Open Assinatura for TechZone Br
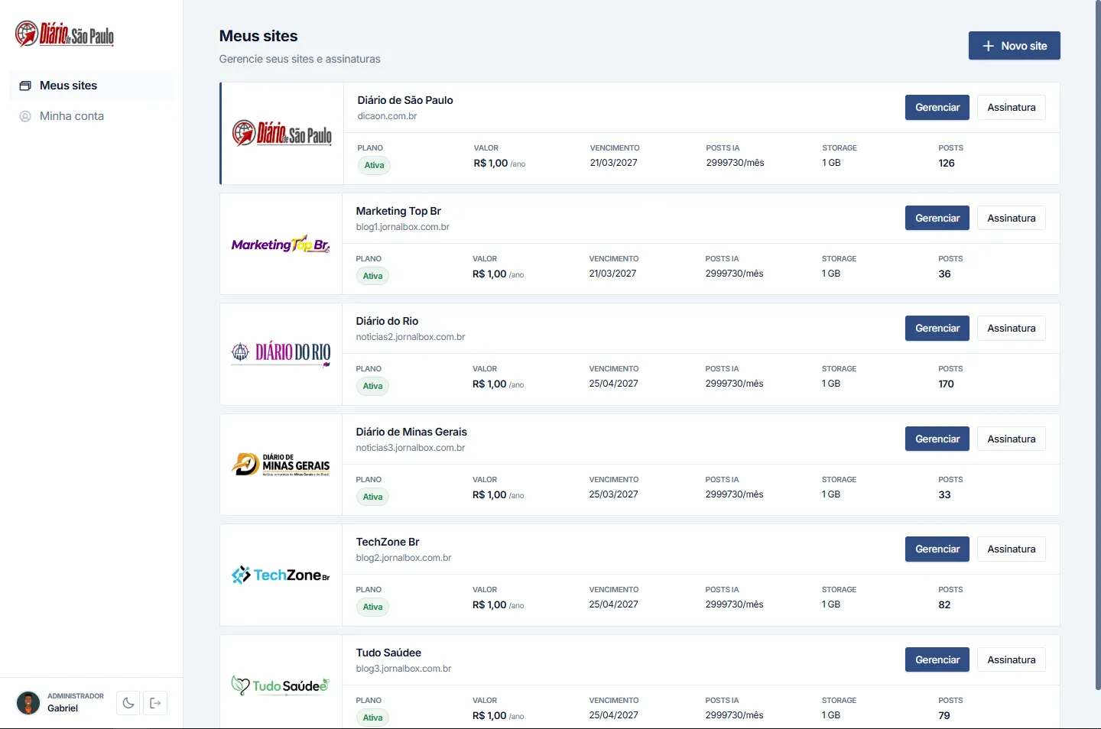1101x729 pixels. point(1012,549)
